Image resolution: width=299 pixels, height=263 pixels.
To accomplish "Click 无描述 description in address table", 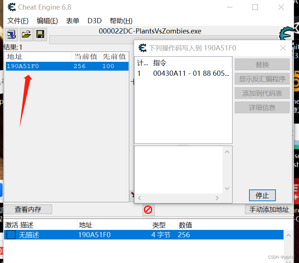I will click(29, 235).
